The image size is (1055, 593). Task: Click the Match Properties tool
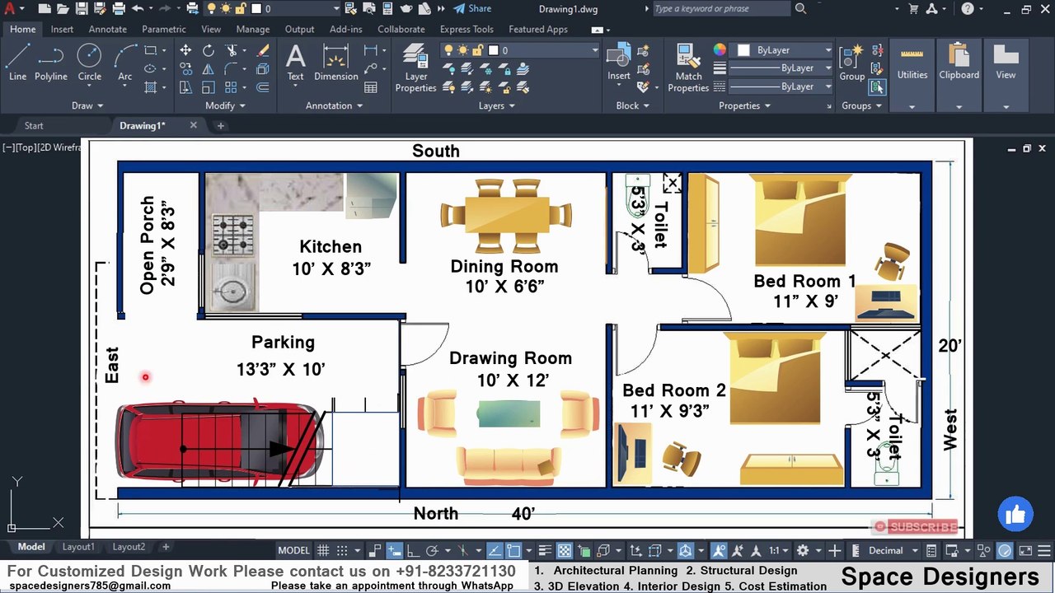(688, 68)
